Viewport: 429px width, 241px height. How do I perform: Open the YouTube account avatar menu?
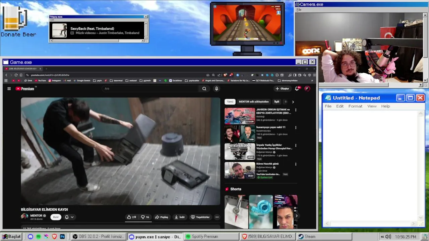coord(307,89)
